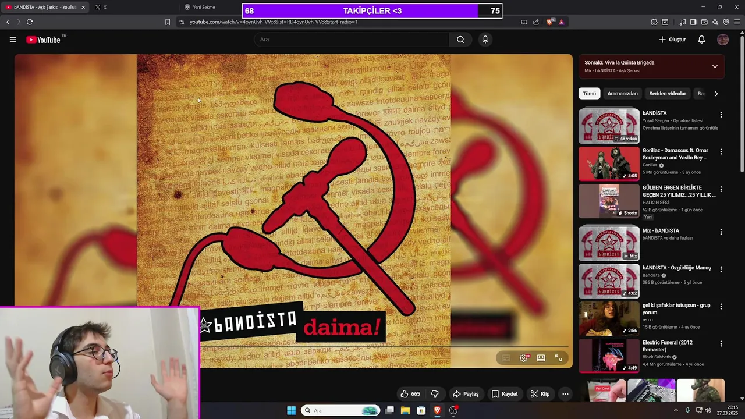Image resolution: width=745 pixels, height=419 pixels.
Task: Open the Brave VPN shield icon
Action: pyautogui.click(x=726, y=22)
